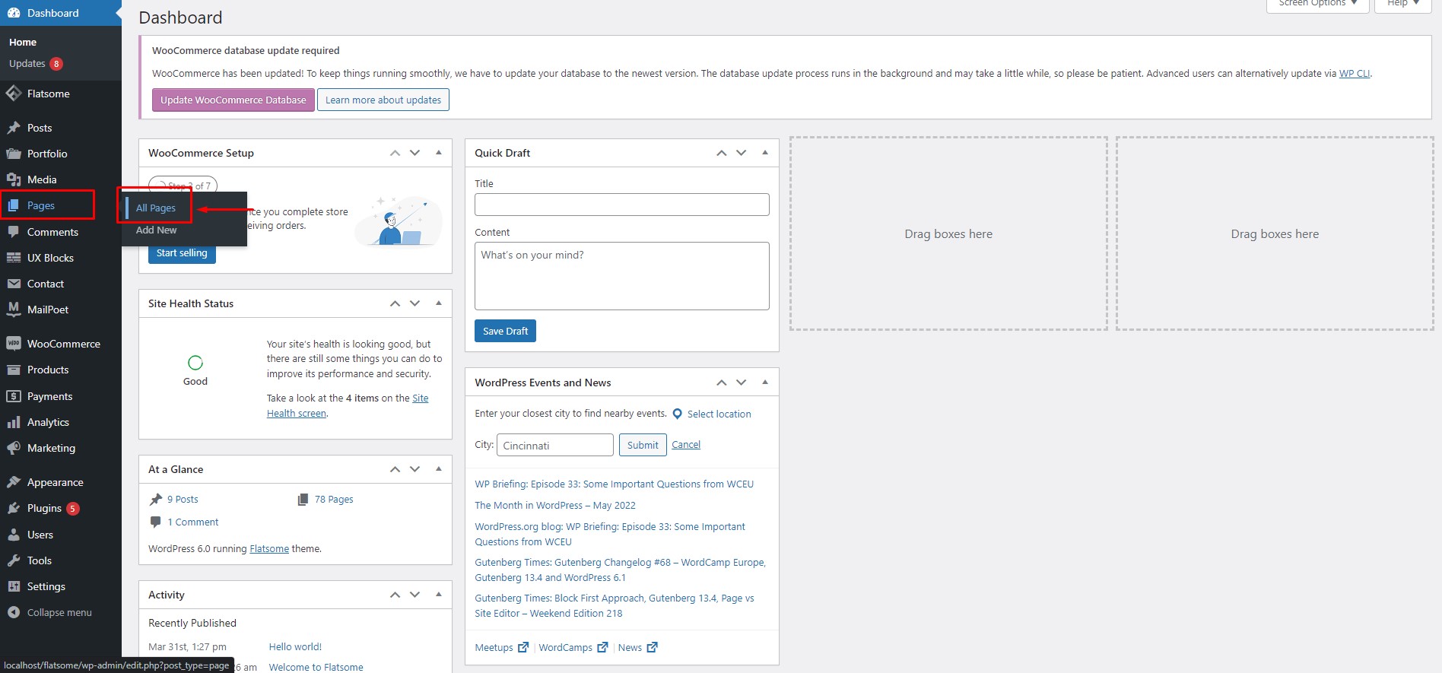Click Learn more about updates button
The width and height of the screenshot is (1442, 673).
383,100
